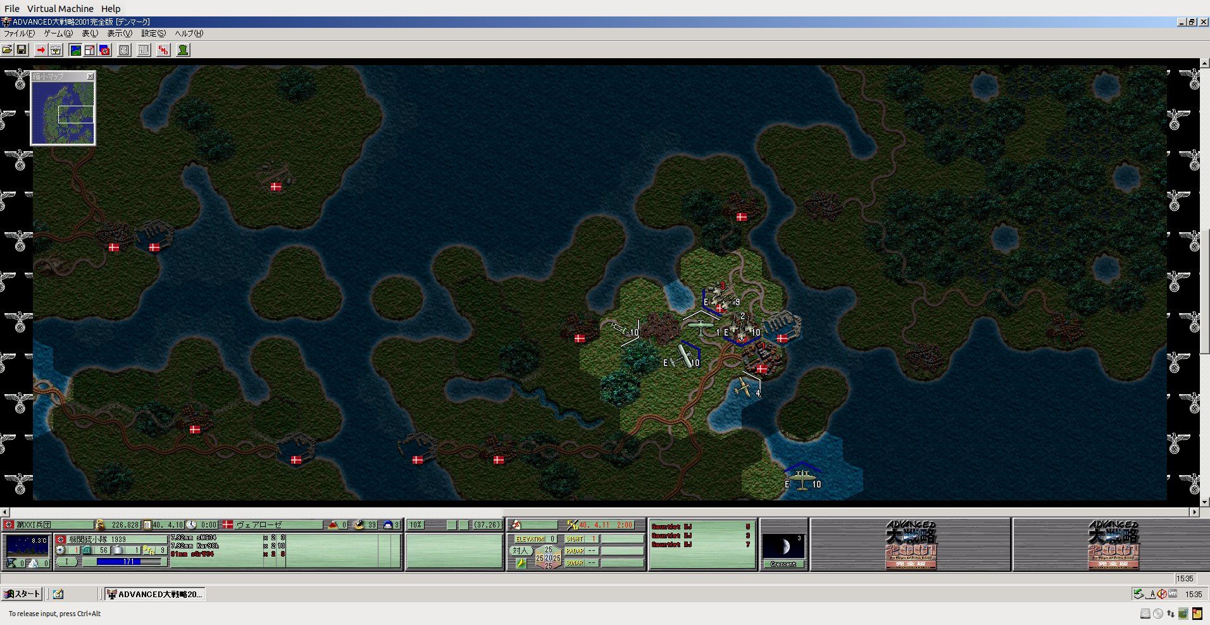Click the ALL units toolbar icon

tap(144, 50)
